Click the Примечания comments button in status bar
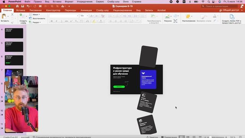Viewport: 245px width, 138px height. [169, 137]
